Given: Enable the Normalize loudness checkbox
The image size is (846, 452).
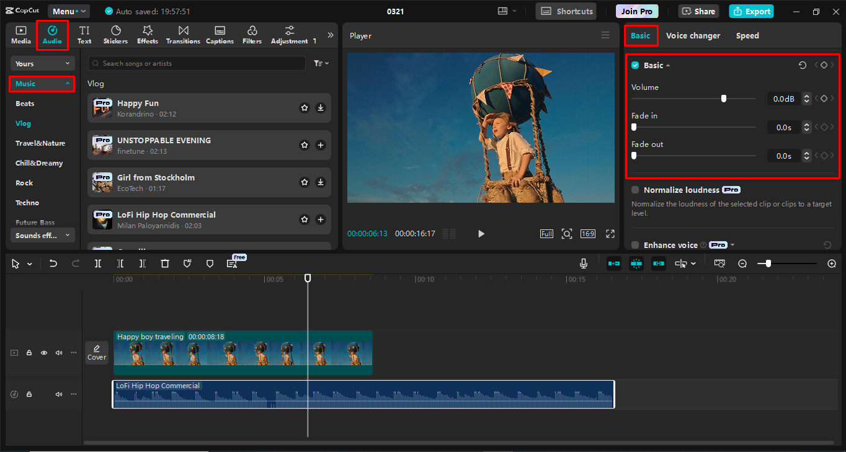Looking at the screenshot, I should 634,190.
